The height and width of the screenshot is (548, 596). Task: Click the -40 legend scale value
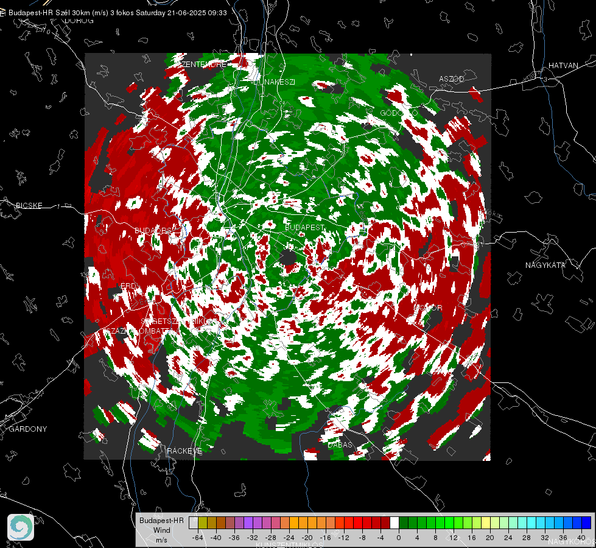pos(216,538)
